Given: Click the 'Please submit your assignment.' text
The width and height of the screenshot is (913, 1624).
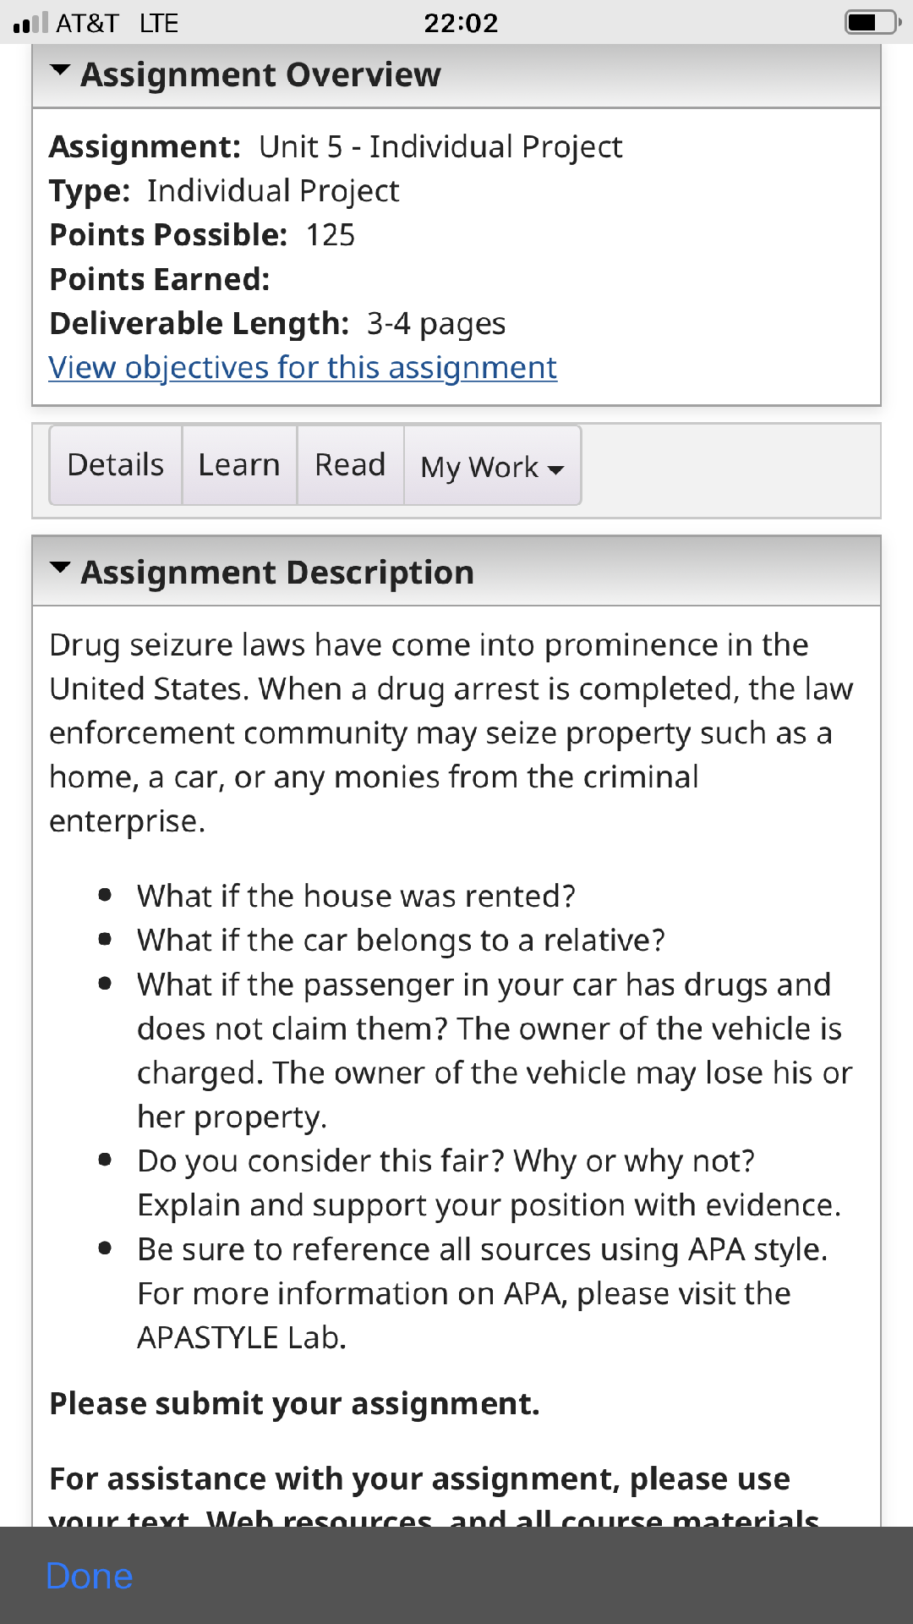Looking at the screenshot, I should coord(294,1403).
